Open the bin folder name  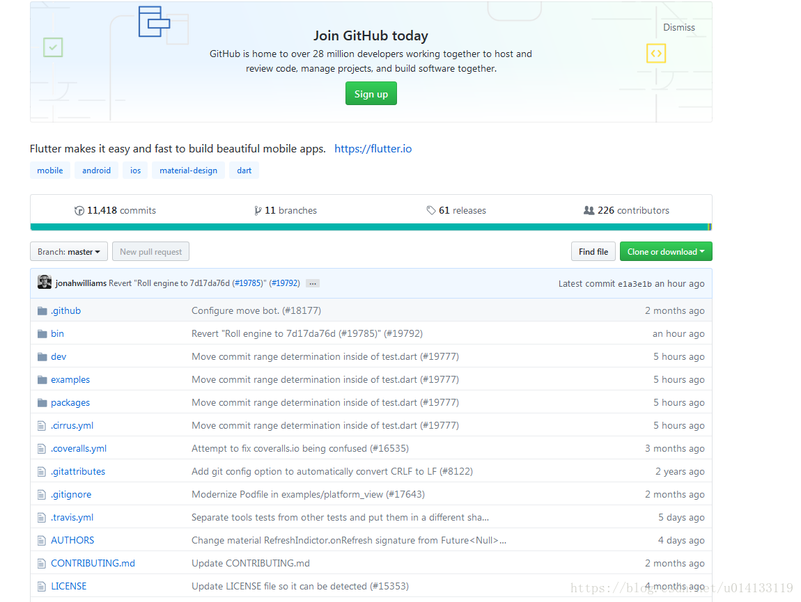(x=57, y=334)
